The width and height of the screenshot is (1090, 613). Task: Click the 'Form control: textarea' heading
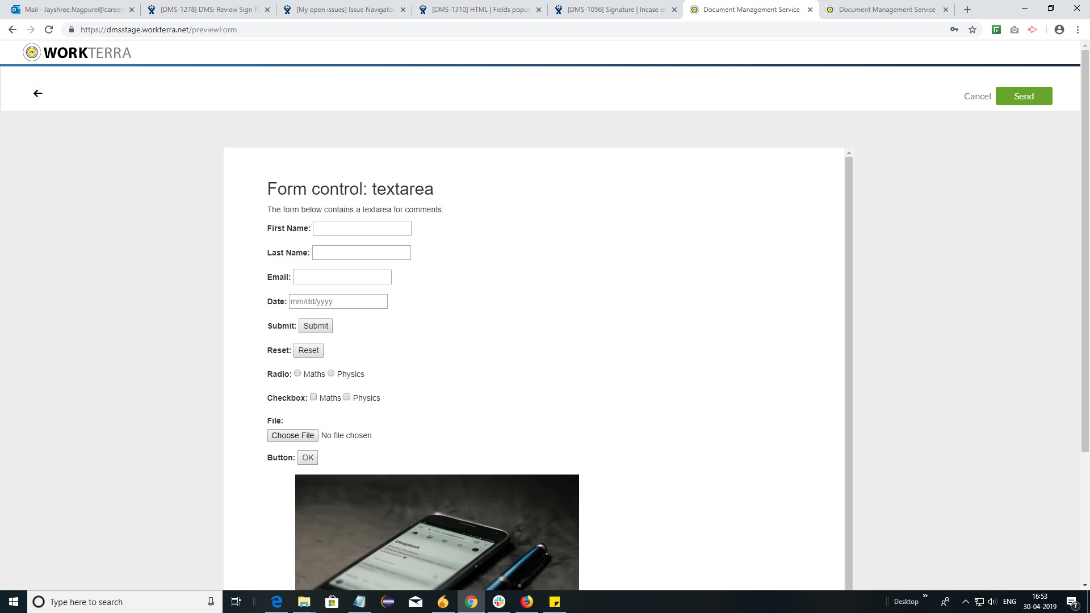pos(350,188)
